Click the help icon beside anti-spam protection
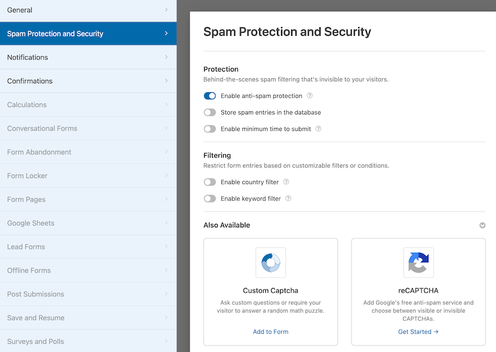This screenshot has width=496, height=352. (309, 95)
